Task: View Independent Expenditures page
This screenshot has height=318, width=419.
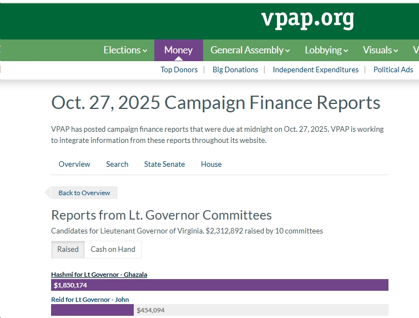Action: tap(315, 69)
